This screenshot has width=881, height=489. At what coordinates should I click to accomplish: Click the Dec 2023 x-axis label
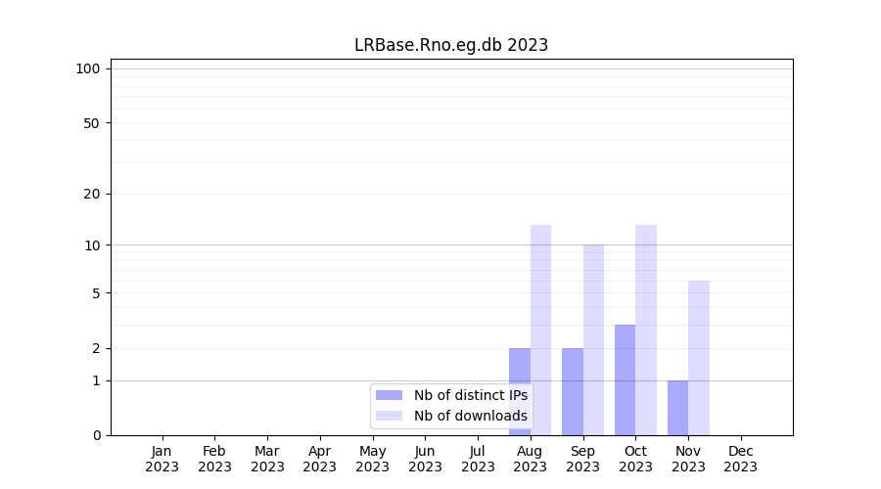coord(740,459)
